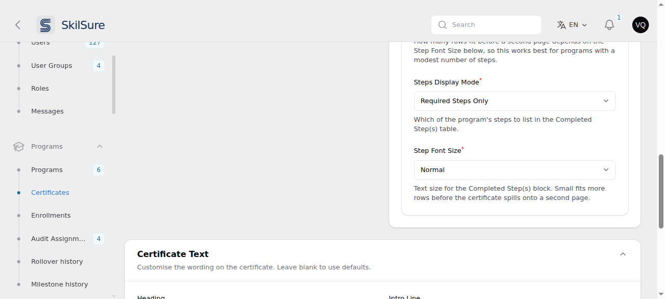665x299 pixels.
Task: Click the language translate icon
Action: point(561,25)
